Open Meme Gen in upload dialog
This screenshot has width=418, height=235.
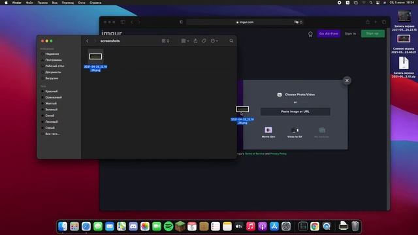tap(268, 132)
